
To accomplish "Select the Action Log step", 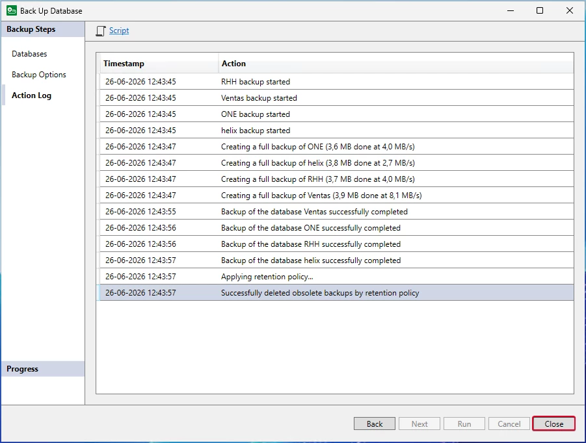I will coord(31,95).
